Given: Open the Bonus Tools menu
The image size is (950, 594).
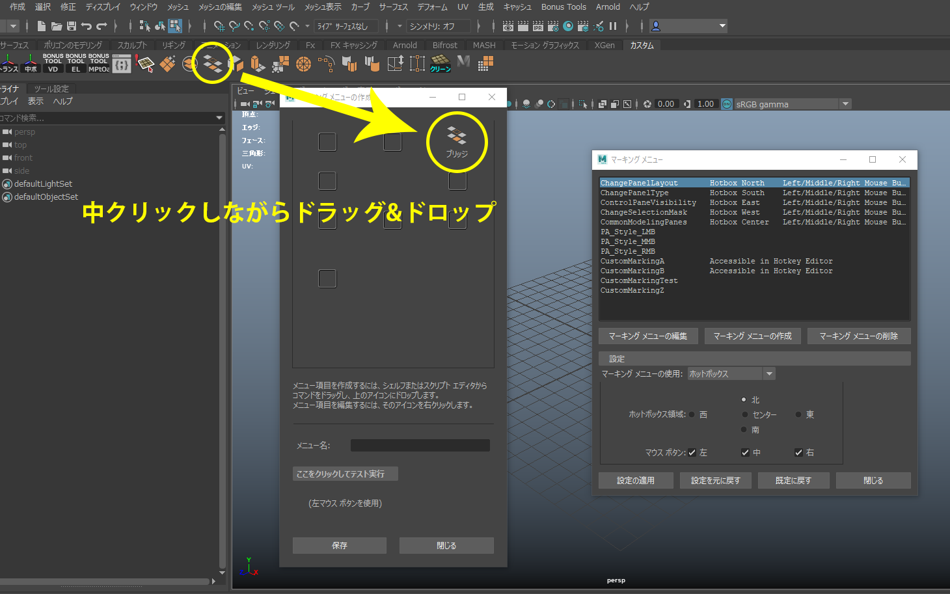Looking at the screenshot, I should [x=563, y=7].
